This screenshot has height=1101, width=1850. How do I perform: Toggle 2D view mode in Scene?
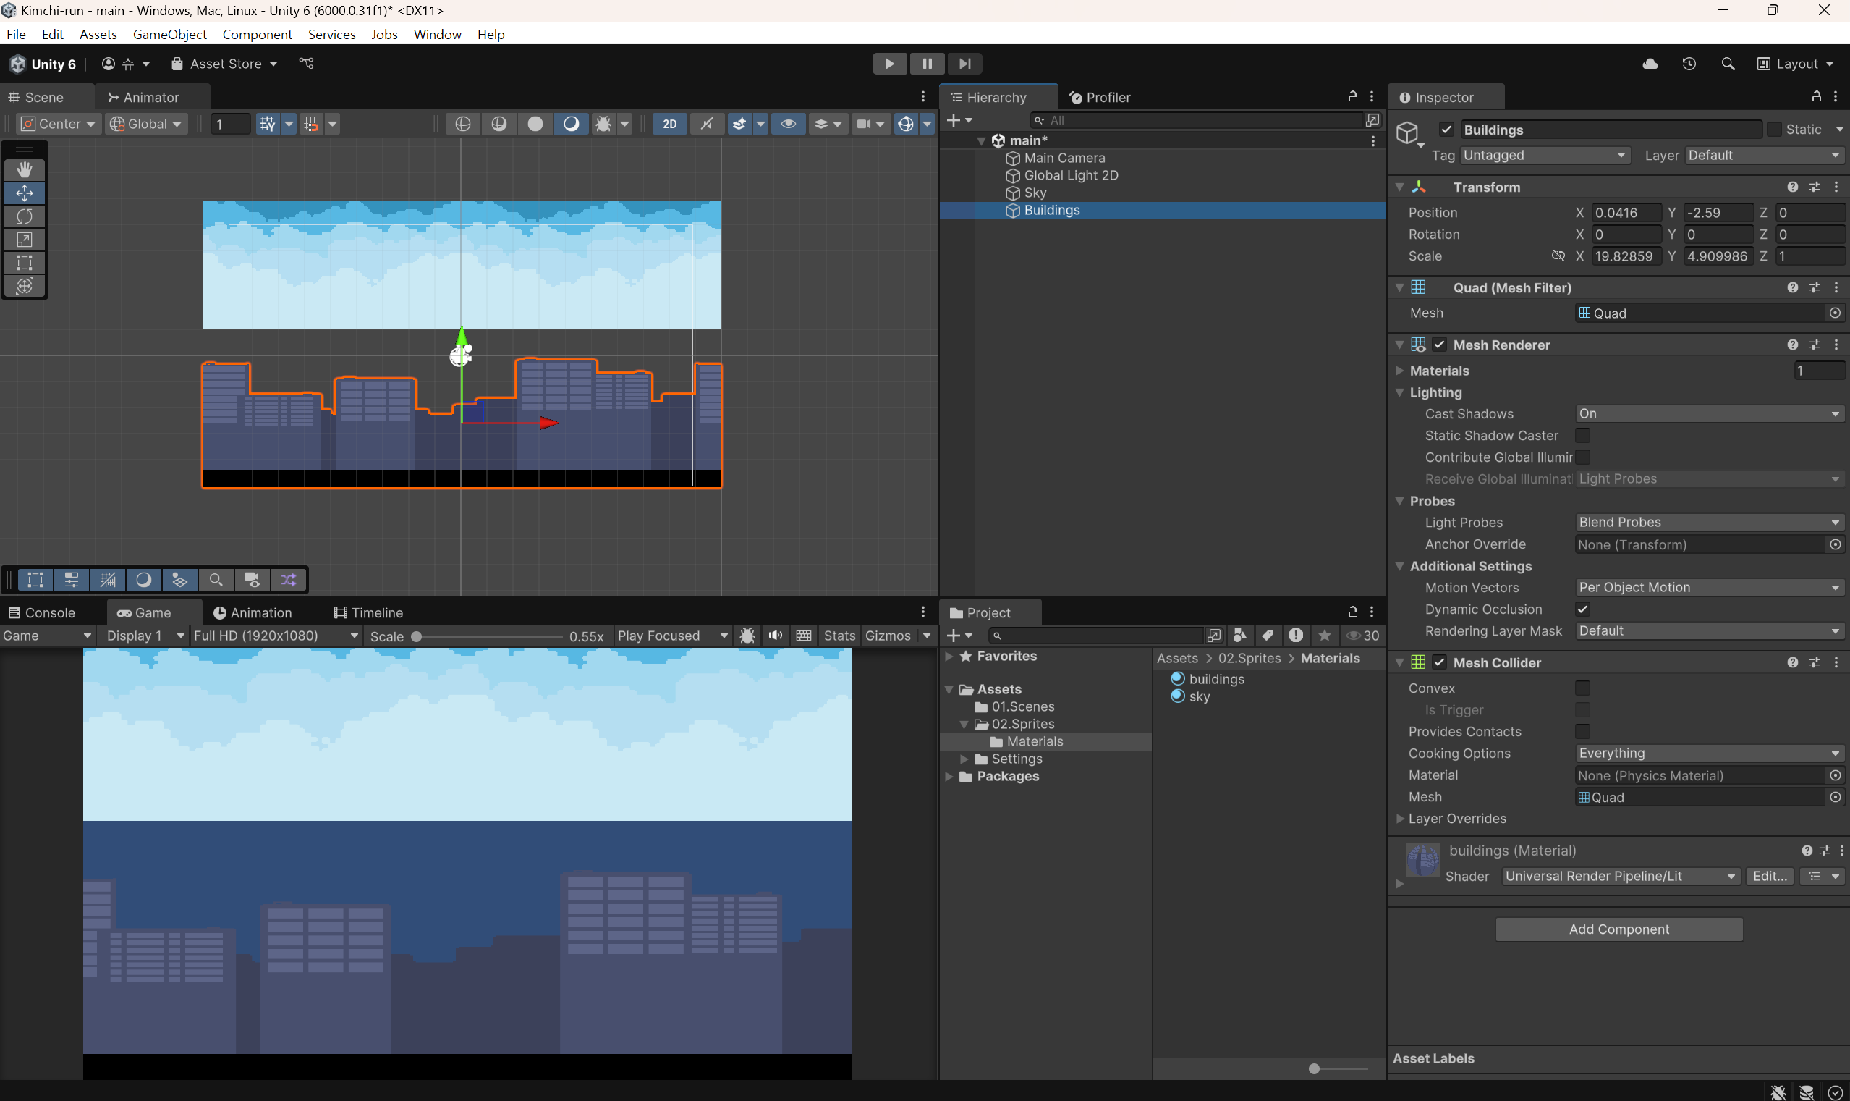point(669,124)
